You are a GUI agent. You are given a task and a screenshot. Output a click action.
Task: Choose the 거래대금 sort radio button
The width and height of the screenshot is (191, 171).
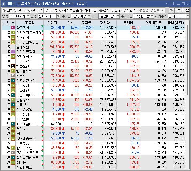click(82, 10)
